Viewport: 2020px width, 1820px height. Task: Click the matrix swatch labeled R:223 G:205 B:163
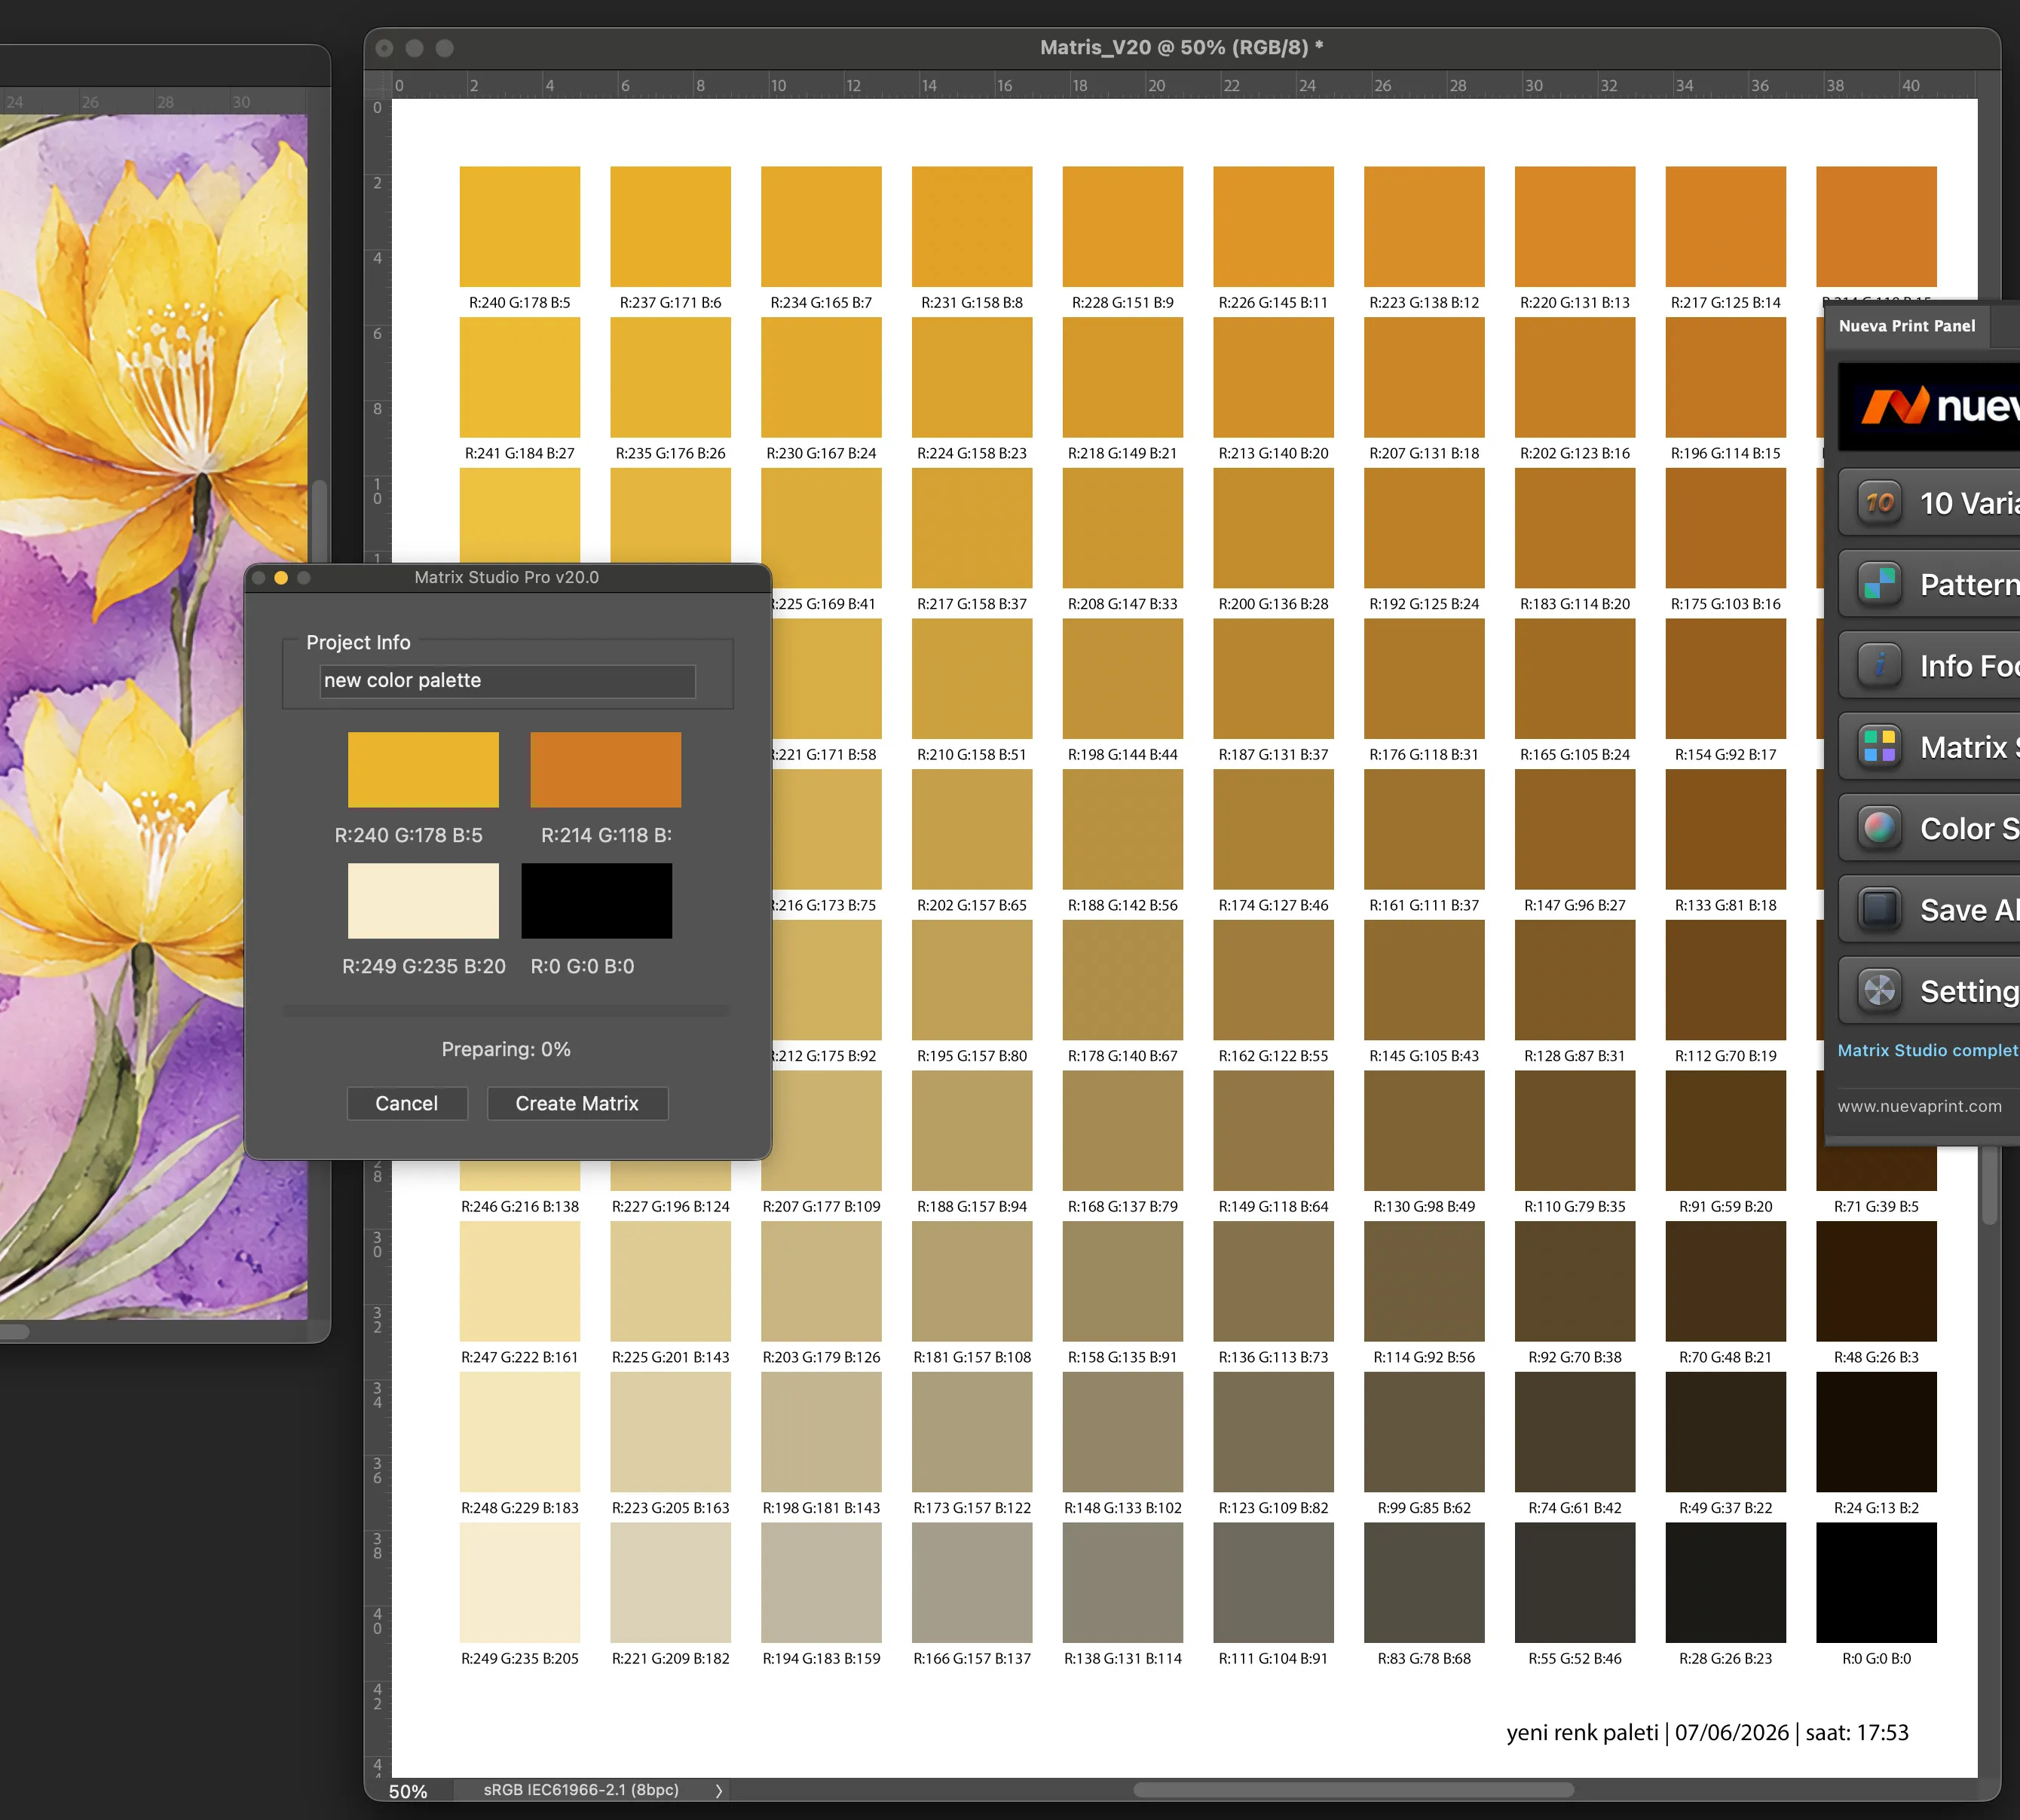click(x=670, y=1433)
